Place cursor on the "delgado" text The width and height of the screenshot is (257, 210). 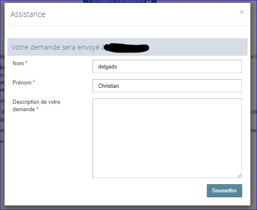(x=107, y=66)
